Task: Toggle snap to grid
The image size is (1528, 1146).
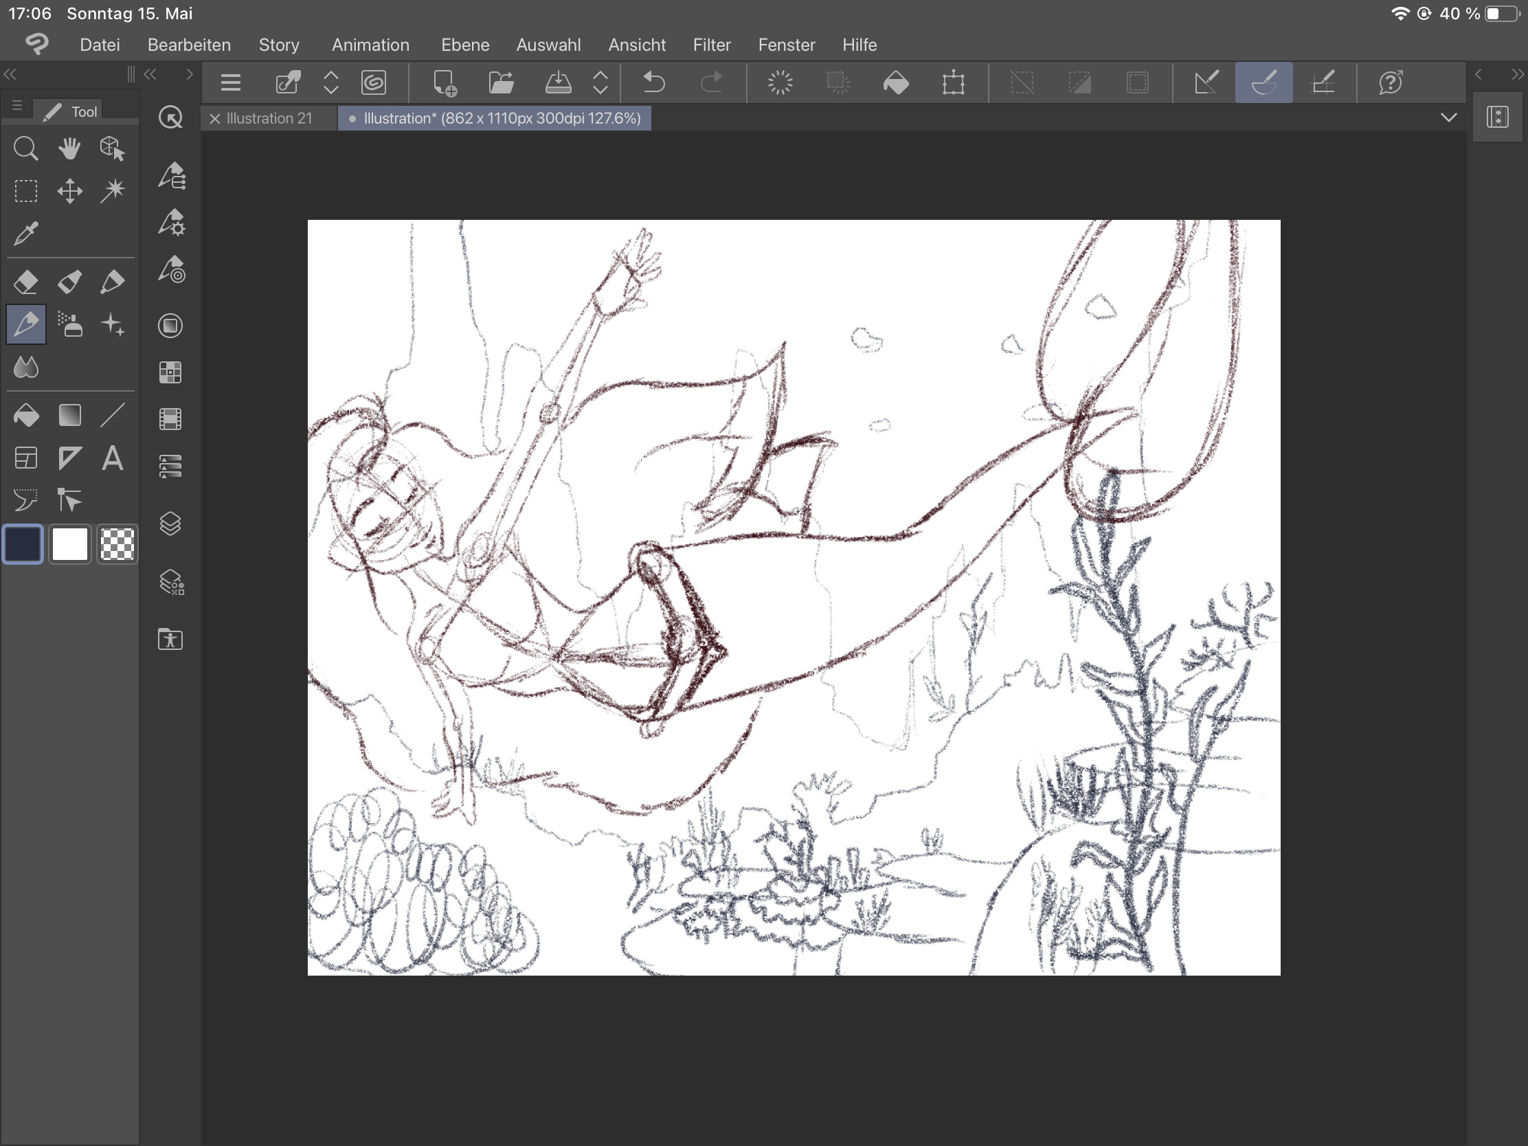Action: pos(1322,83)
